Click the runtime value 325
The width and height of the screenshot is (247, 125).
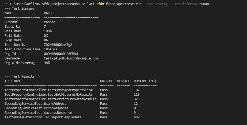pyautogui.click(x=136, y=99)
